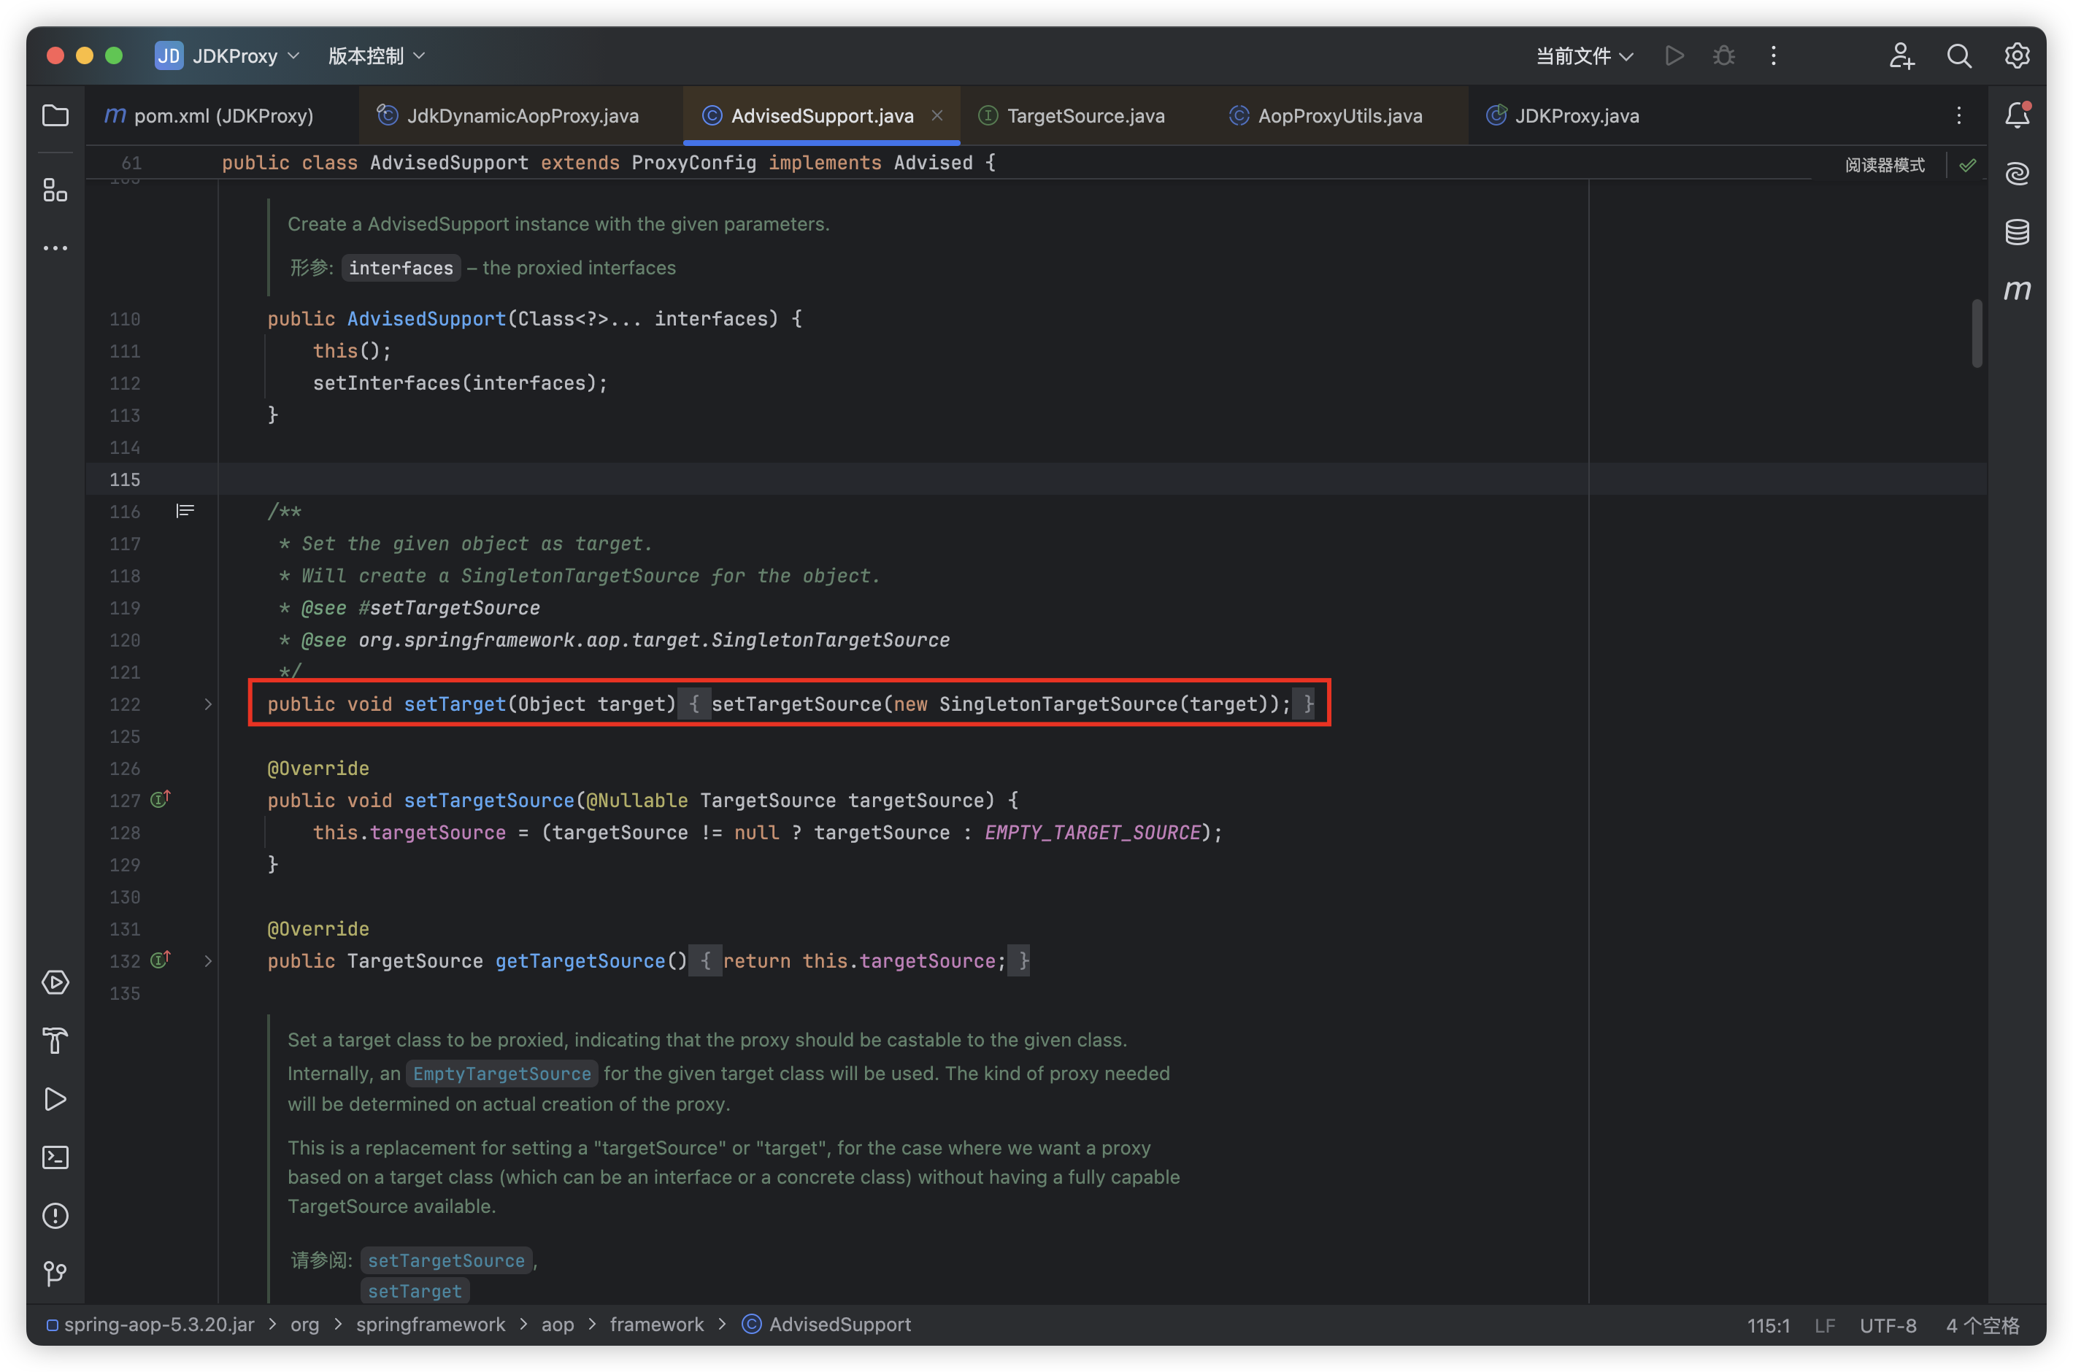Open the Project tool window folder icon
Image resolution: width=2073 pixels, height=1372 pixels.
(x=55, y=115)
